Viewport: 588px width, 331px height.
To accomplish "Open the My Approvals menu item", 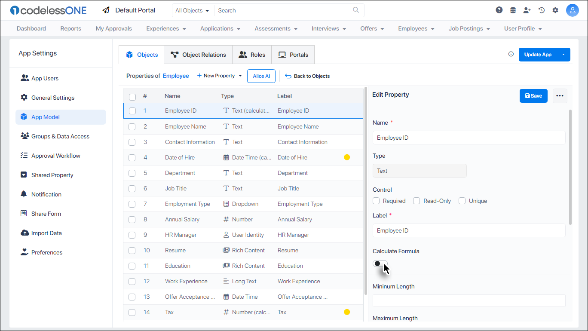I will [x=114, y=28].
